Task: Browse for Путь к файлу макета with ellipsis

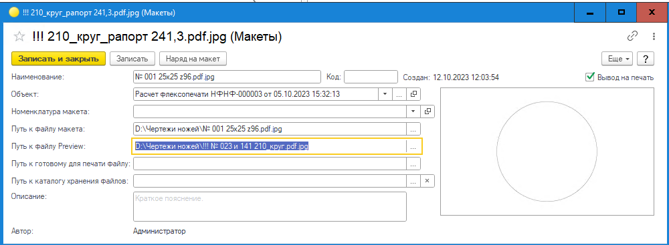Action: tap(413, 129)
